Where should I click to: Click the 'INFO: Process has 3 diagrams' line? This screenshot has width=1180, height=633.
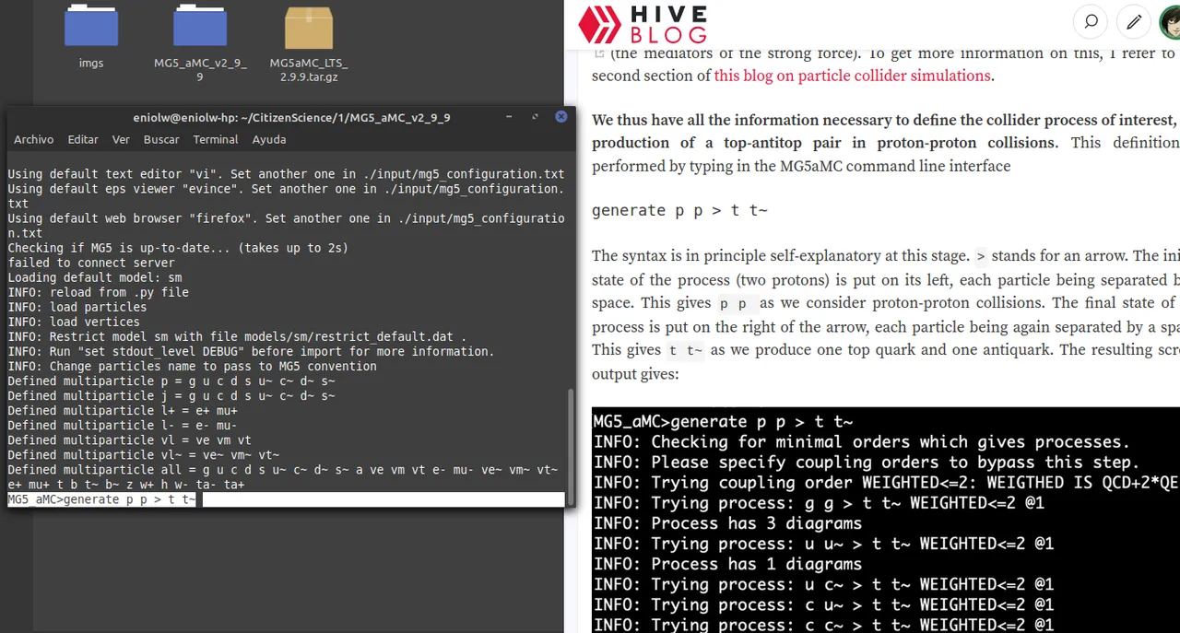pyautogui.click(x=728, y=523)
